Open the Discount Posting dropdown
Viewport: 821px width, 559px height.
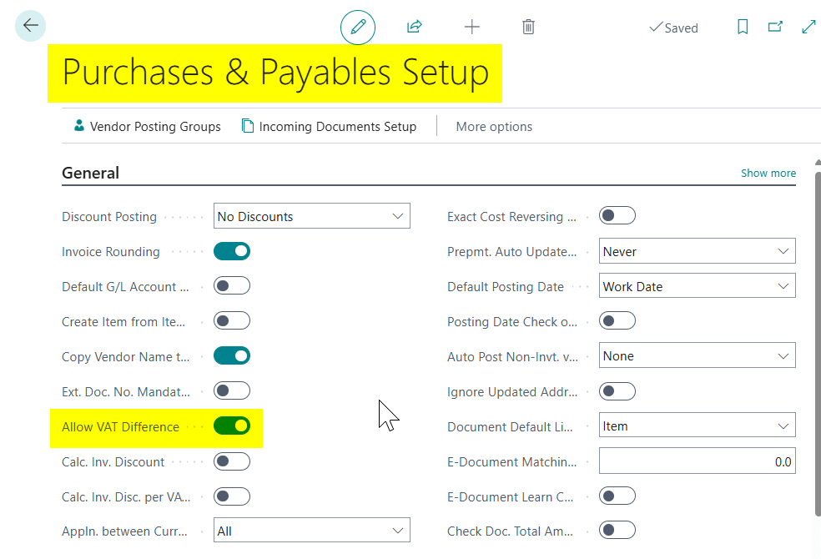click(312, 216)
